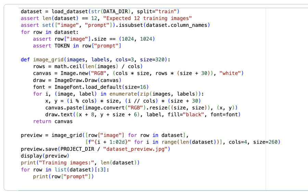The width and height of the screenshot is (308, 194).
Task: Click the line 'font = ImageFont.load_default(size=16)'
Action: coord(91,87)
